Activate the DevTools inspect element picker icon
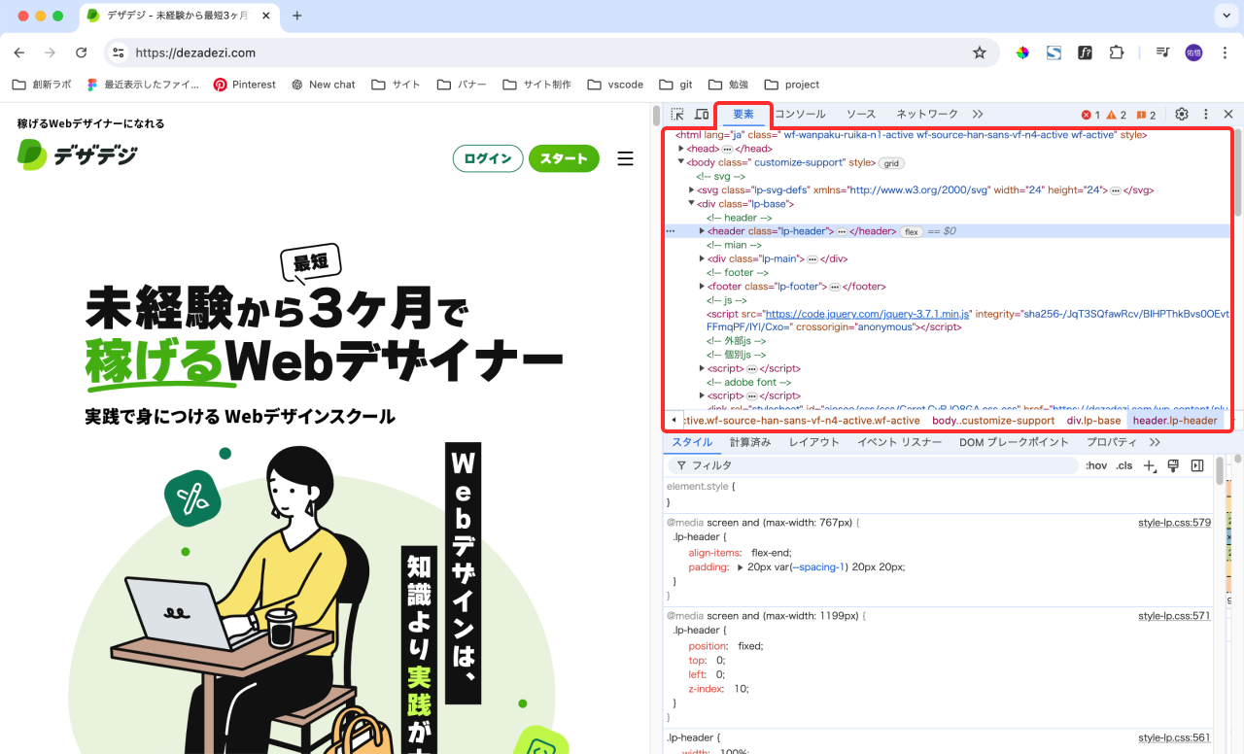The height and width of the screenshot is (754, 1244). (x=677, y=115)
